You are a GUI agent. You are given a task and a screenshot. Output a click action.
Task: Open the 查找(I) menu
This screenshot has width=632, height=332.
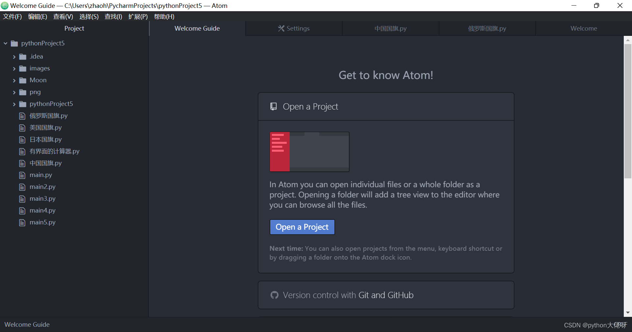click(113, 16)
